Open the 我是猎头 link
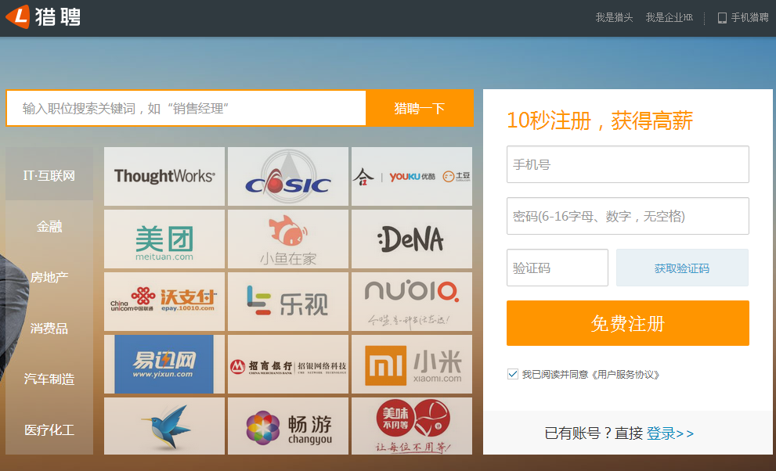 (614, 18)
